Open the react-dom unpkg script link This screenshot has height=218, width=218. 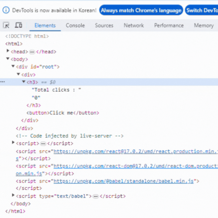point(136,166)
